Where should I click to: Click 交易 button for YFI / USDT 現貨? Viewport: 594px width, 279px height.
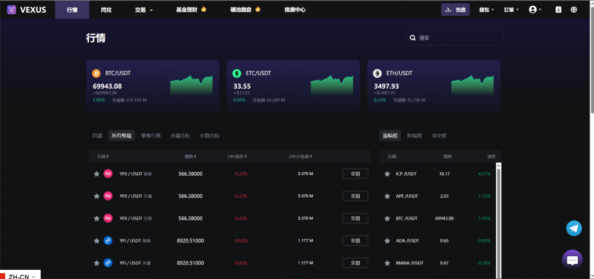click(x=355, y=240)
